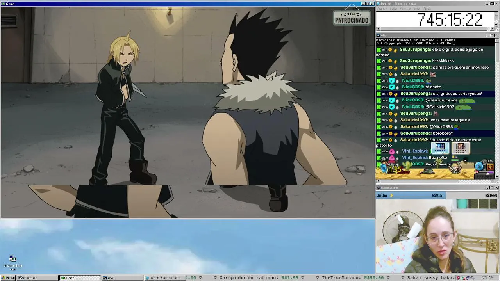The height and width of the screenshot is (281, 500).
Task: Click the 'olá, grido, ou seria ryusui?' message
Action: pos(457,94)
